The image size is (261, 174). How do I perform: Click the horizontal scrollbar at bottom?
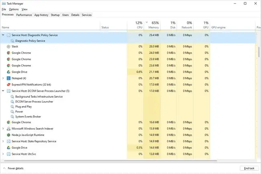[x=110, y=161]
